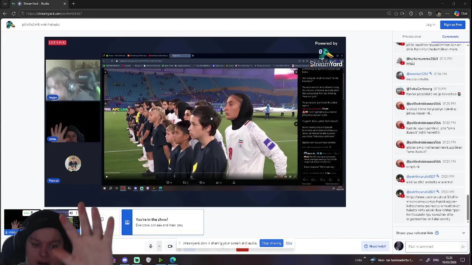Click Log in
The height and width of the screenshot is (265, 472).
pyautogui.click(x=430, y=25)
